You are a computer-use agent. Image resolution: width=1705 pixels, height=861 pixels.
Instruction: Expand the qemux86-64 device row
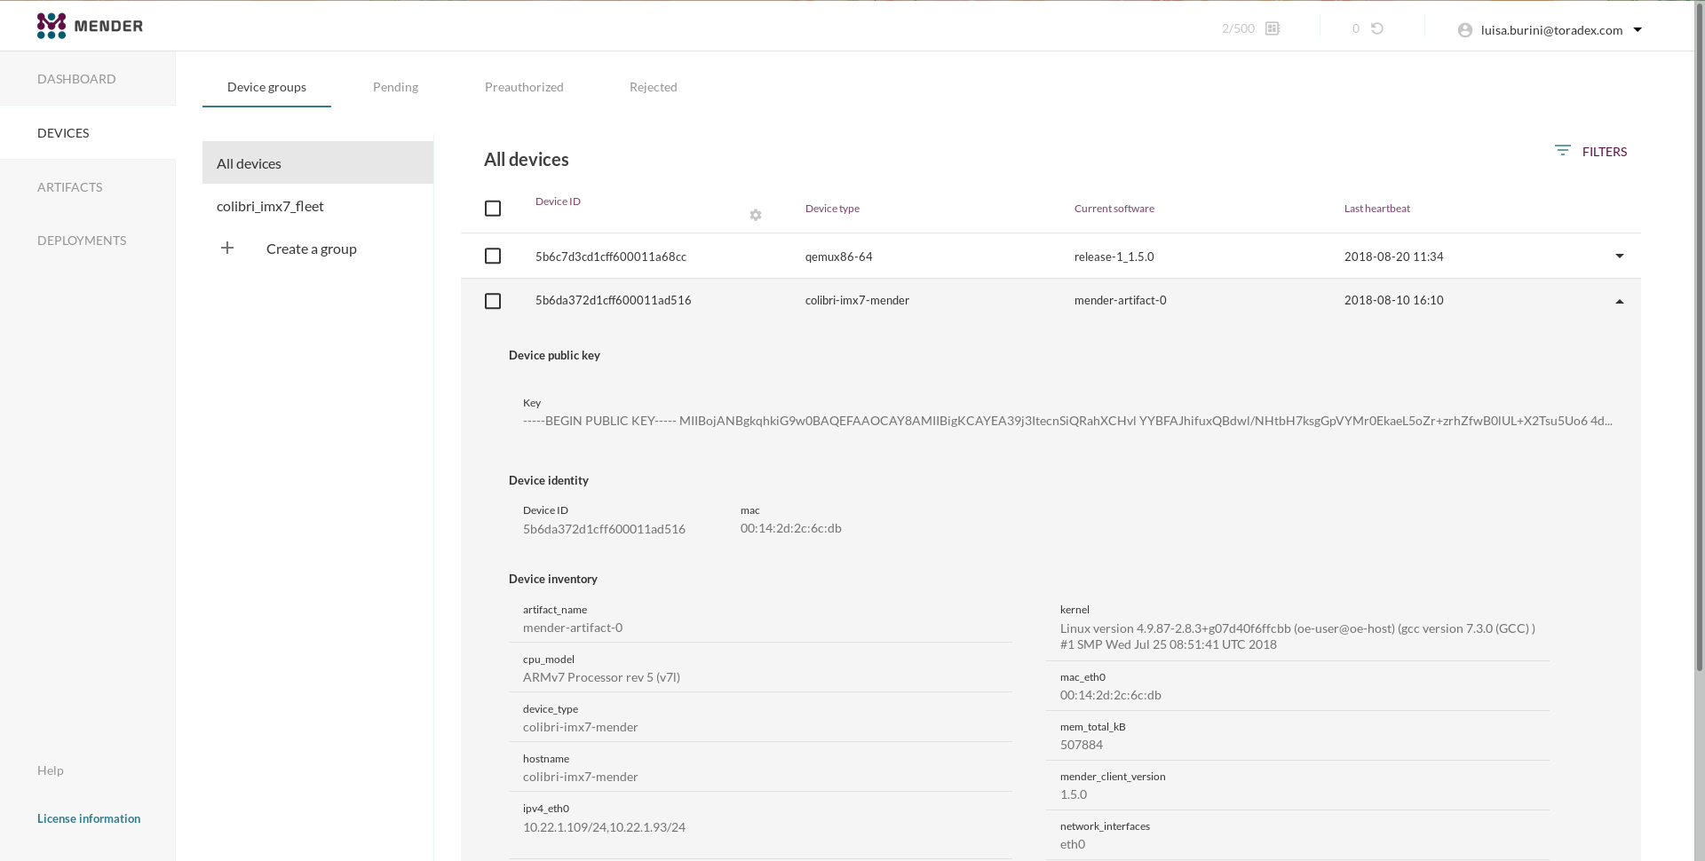click(1620, 256)
